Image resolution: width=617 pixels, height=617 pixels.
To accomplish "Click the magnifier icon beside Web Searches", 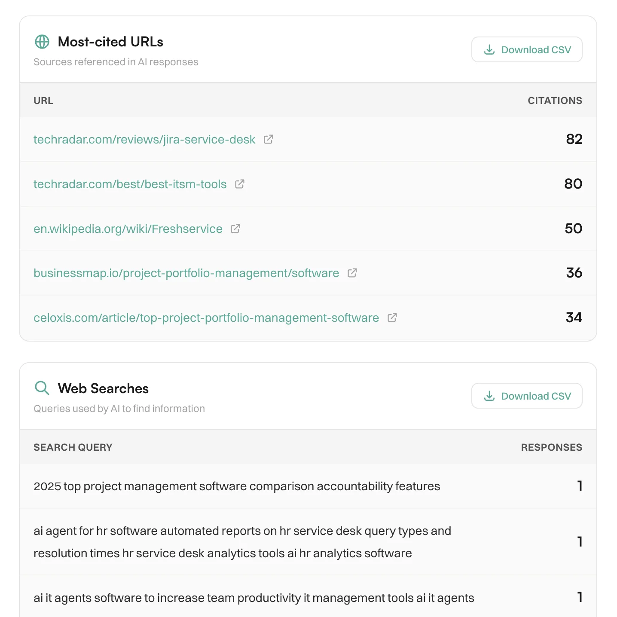I will [x=42, y=388].
